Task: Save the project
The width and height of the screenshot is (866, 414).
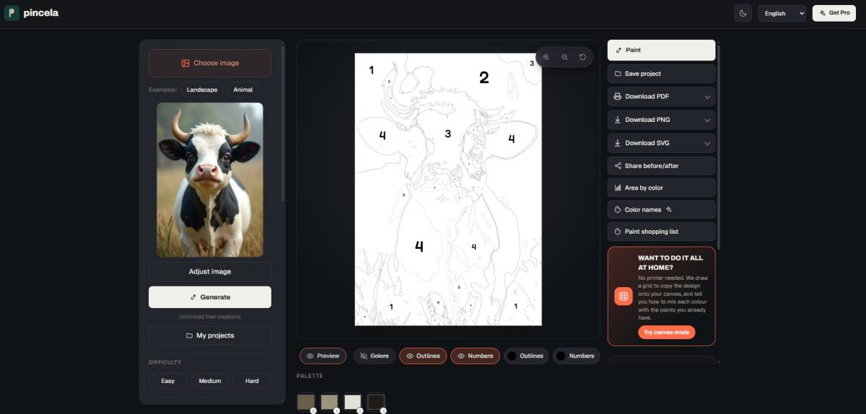Action: 661,74
